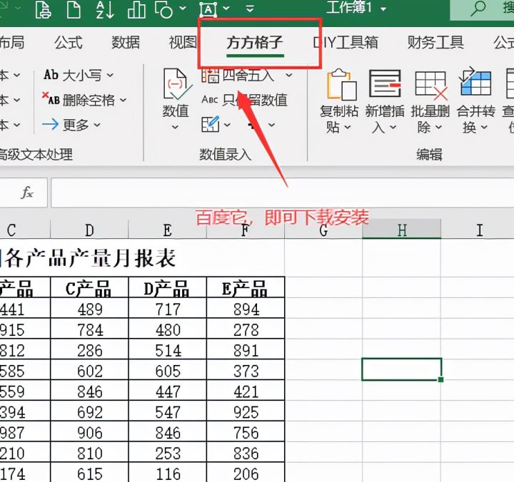The width and height of the screenshot is (514, 482).
Task: Click the bar chart icon in quick access toolbar
Action: pos(136,9)
